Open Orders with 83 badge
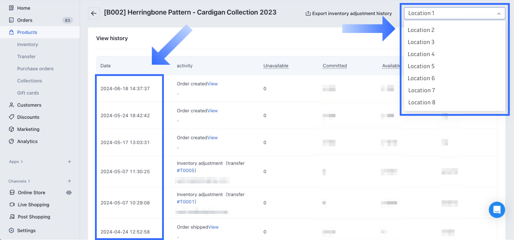The height and width of the screenshot is (240, 514). (x=25, y=20)
